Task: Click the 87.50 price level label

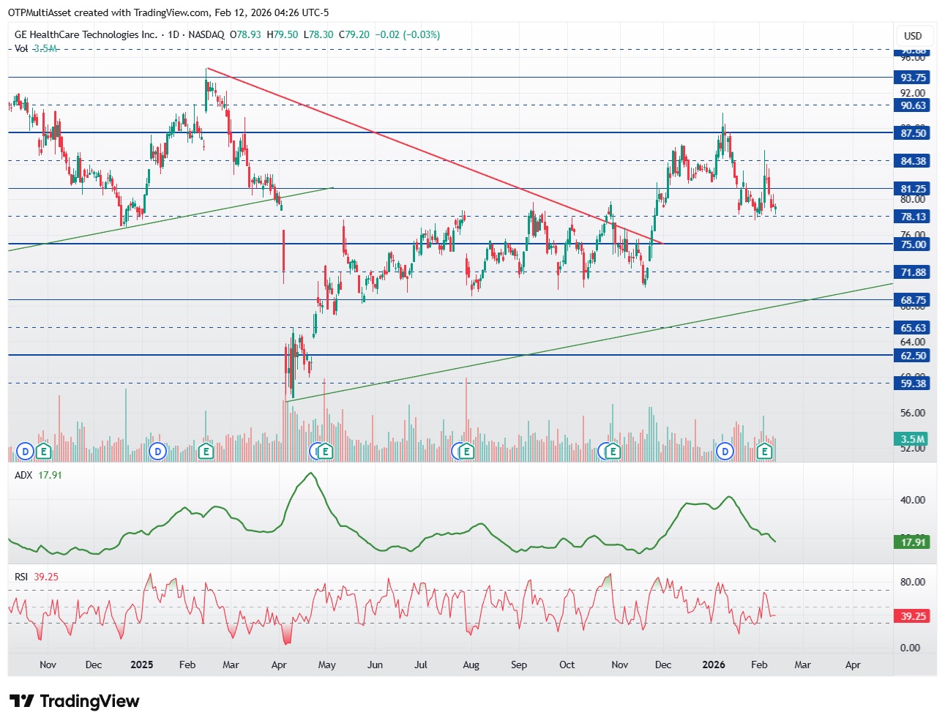Action: point(913,133)
